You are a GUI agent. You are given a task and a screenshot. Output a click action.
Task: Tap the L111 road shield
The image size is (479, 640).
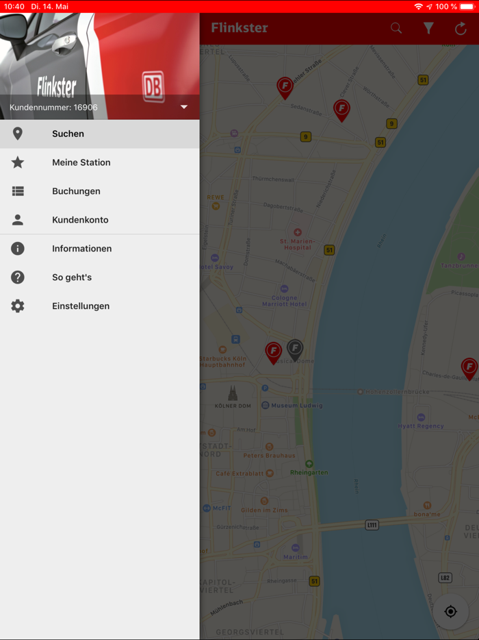pos(372,525)
